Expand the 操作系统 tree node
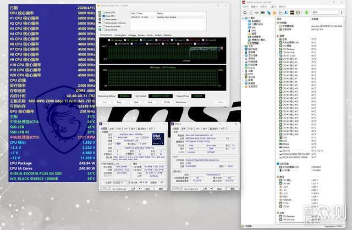The width and height of the screenshot is (352, 230). [243, 49]
